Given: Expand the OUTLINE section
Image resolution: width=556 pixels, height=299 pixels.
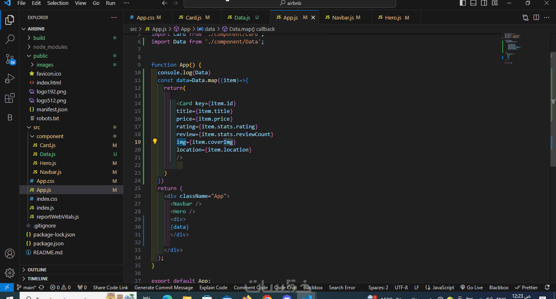Looking at the screenshot, I should (x=71, y=270).
